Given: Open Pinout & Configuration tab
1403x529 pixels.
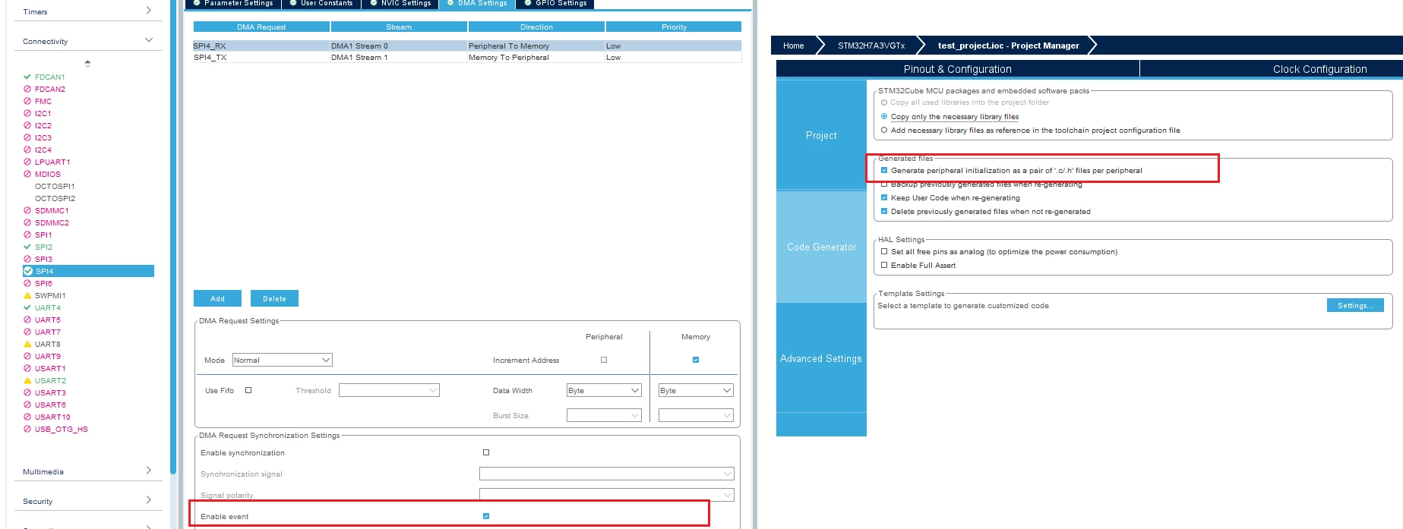Looking at the screenshot, I should 957,69.
